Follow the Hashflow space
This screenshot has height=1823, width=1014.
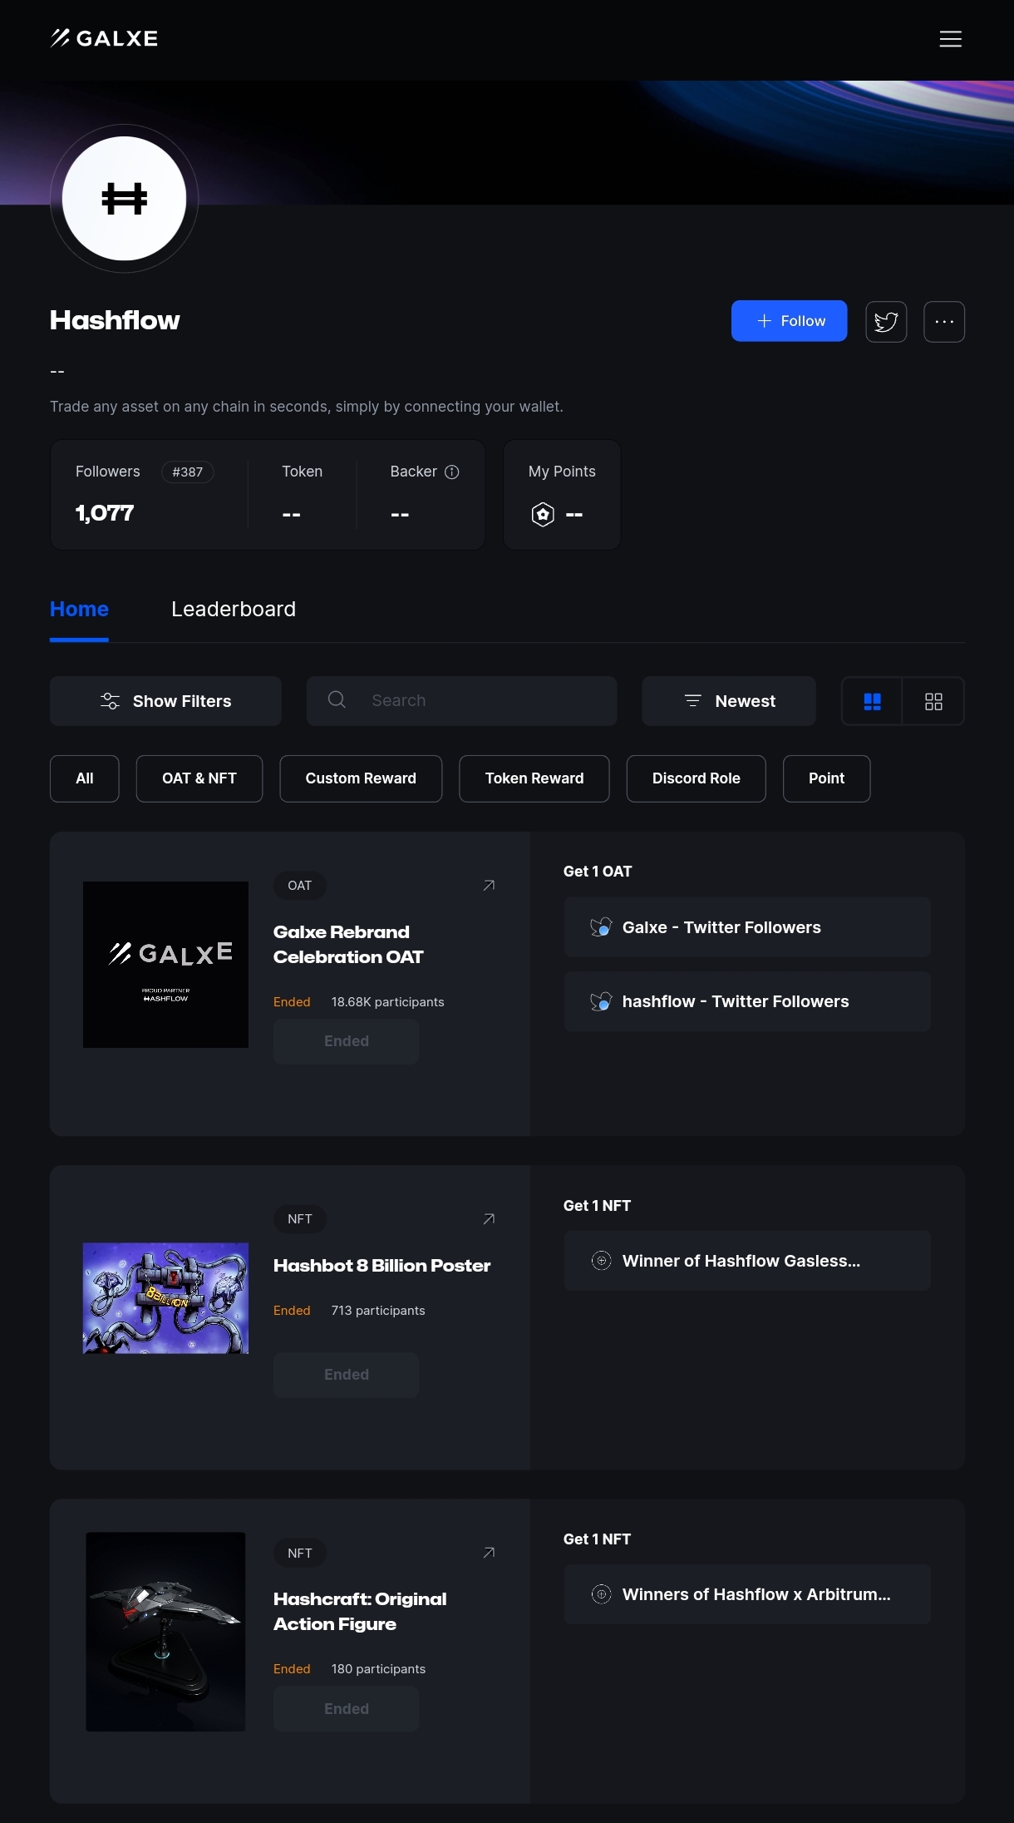(x=789, y=321)
